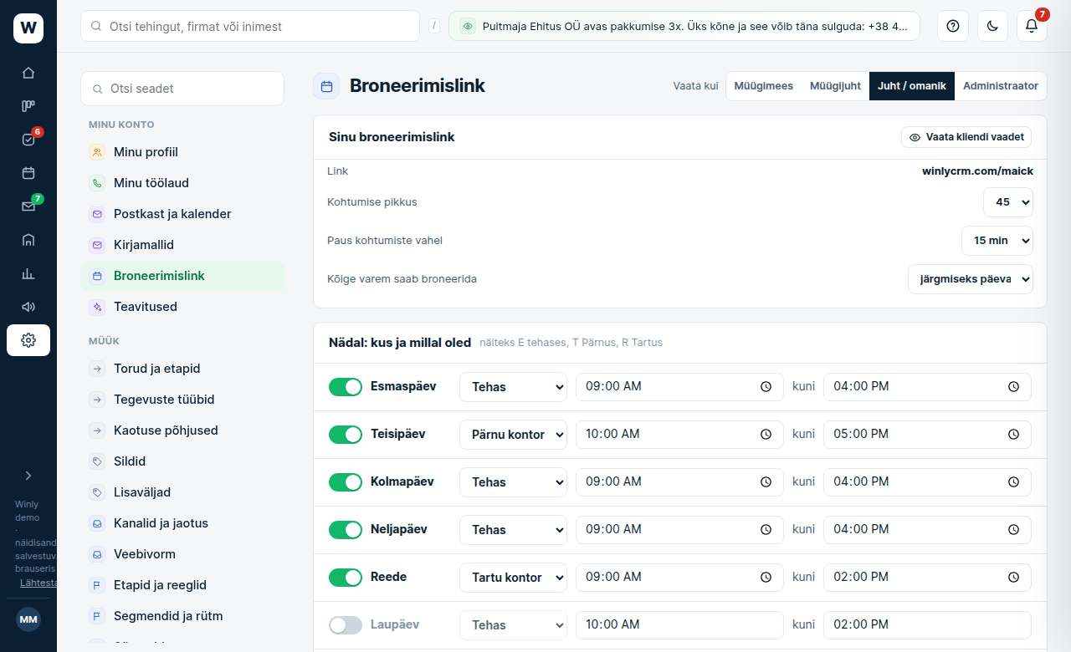
Task: Switch view to Müügijuht
Action: [x=835, y=86]
